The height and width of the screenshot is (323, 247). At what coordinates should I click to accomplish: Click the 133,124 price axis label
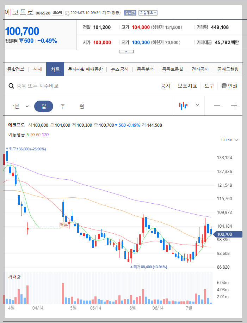click(224, 158)
